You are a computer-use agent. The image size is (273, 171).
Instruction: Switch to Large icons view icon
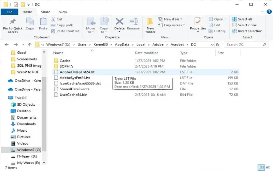(x=268, y=168)
